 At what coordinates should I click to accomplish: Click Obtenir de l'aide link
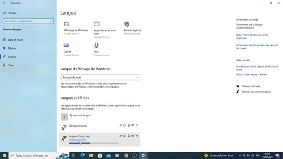click(251, 87)
